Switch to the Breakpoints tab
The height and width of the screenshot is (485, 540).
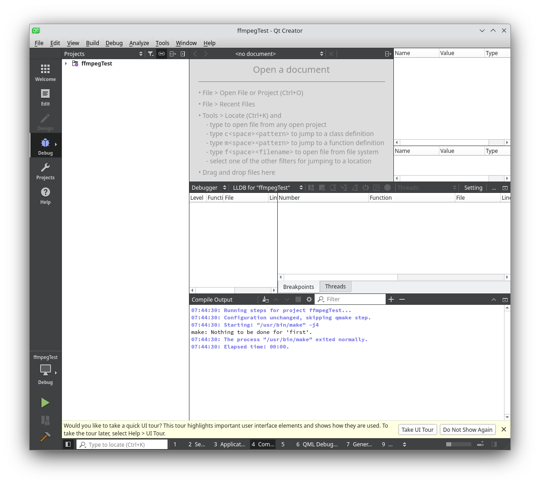(x=299, y=287)
